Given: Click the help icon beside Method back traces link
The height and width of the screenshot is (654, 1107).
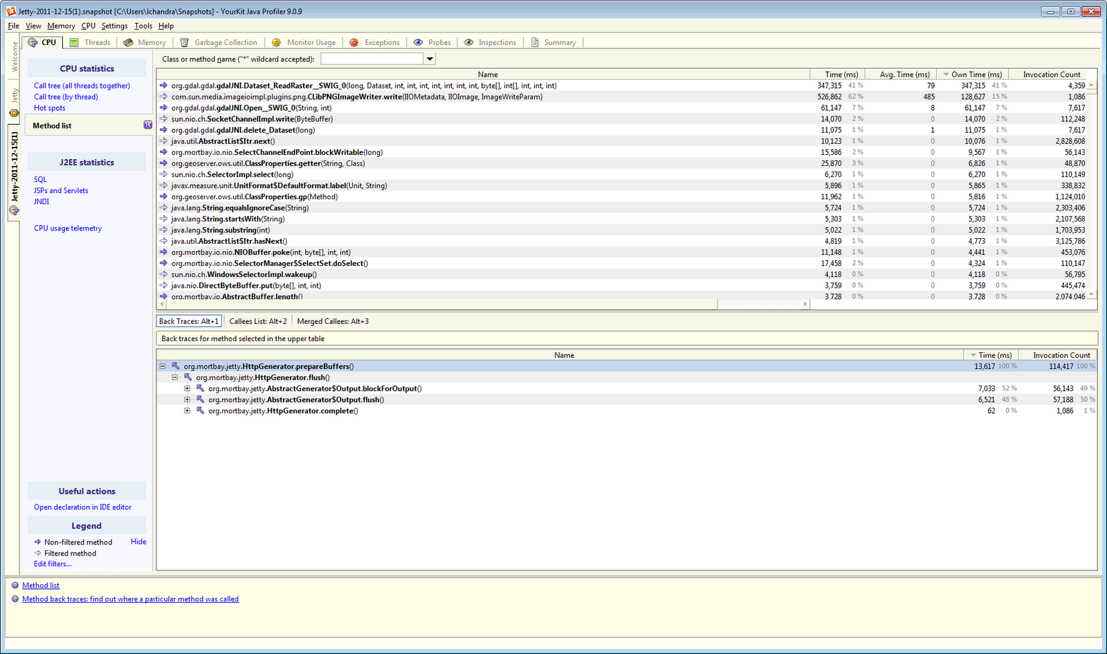Looking at the screenshot, I should click(15, 599).
